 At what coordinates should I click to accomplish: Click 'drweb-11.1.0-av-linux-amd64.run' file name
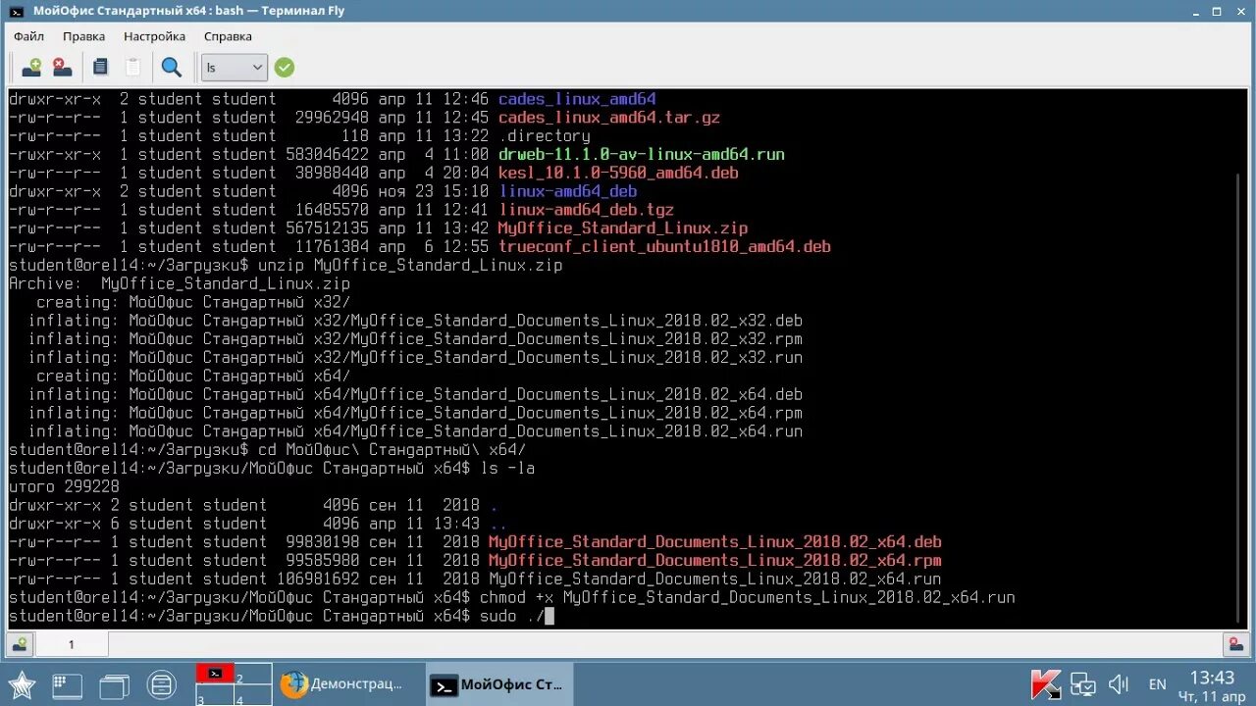642,155
